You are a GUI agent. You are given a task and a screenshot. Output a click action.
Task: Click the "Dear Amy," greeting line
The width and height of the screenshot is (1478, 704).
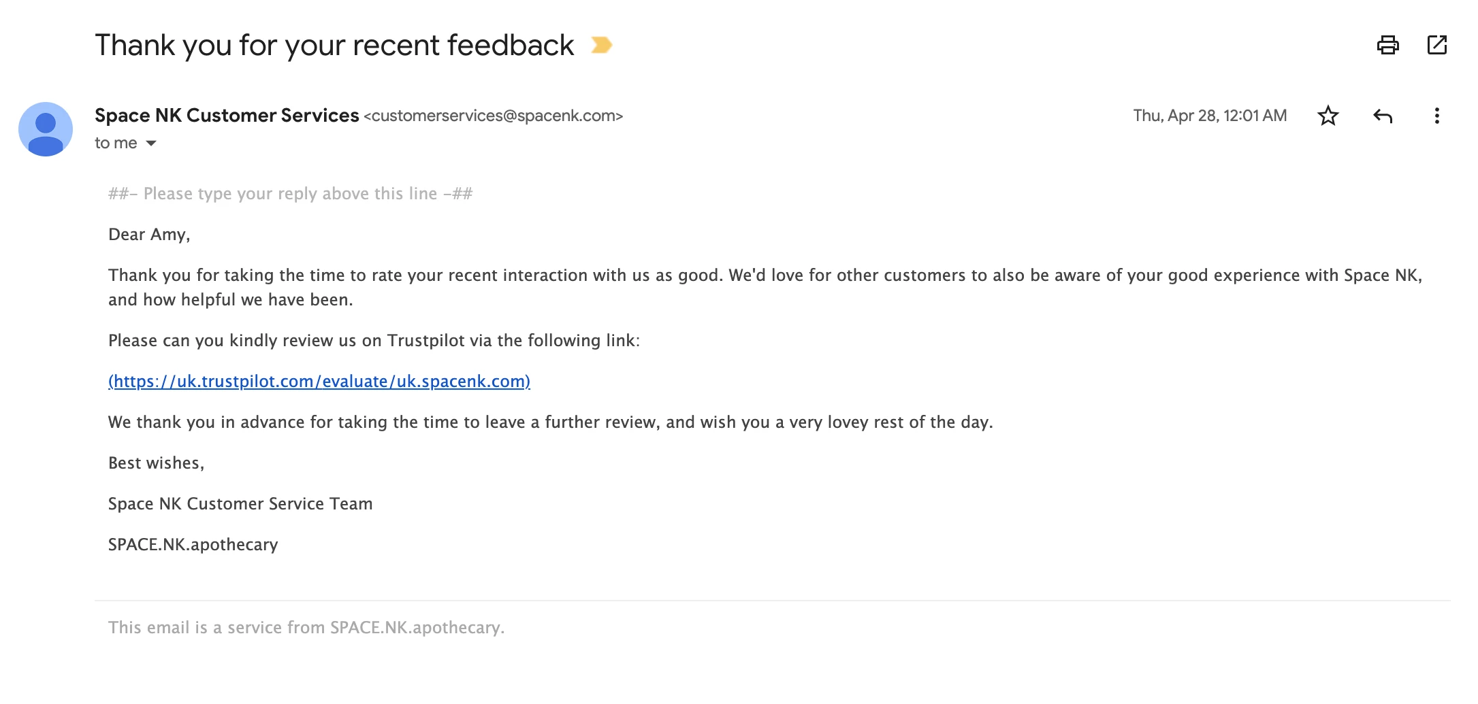149,235
